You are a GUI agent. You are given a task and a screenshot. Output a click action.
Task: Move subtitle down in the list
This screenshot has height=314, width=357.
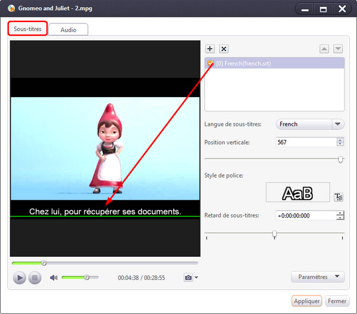(x=338, y=49)
